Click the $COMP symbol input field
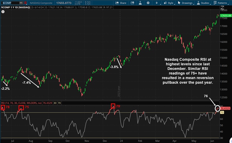Viewport: 232px width, 143px height. click(10, 3)
